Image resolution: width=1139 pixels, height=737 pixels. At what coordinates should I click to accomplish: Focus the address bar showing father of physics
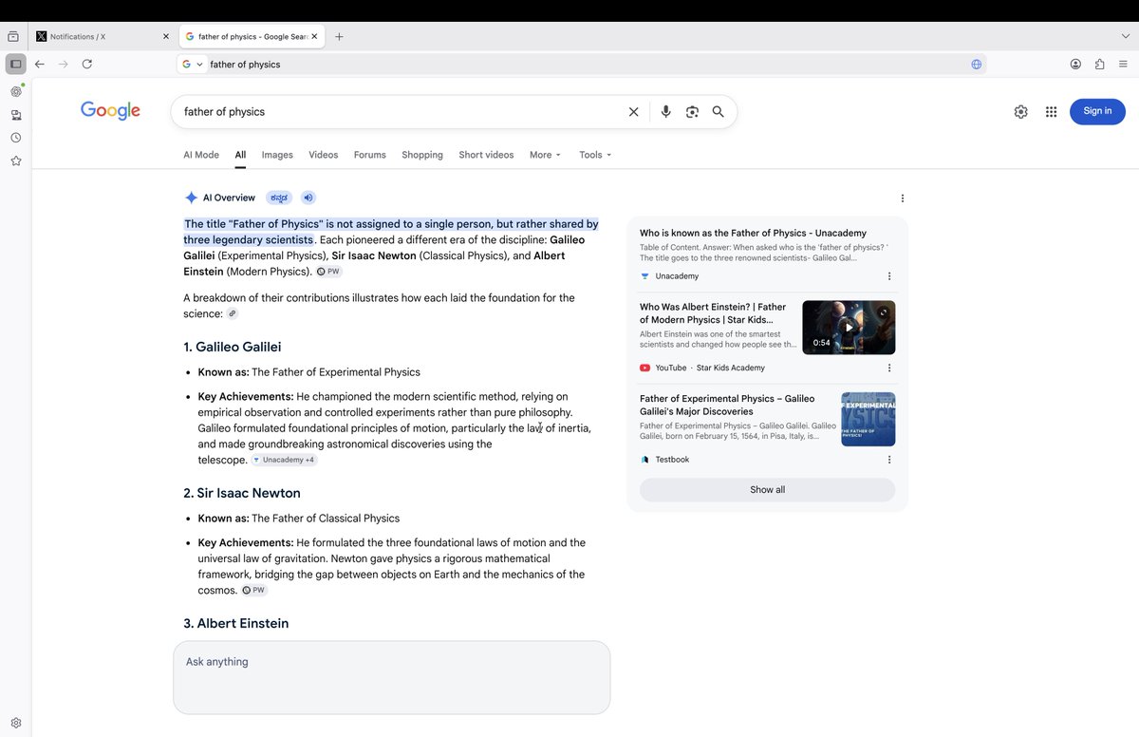[584, 64]
